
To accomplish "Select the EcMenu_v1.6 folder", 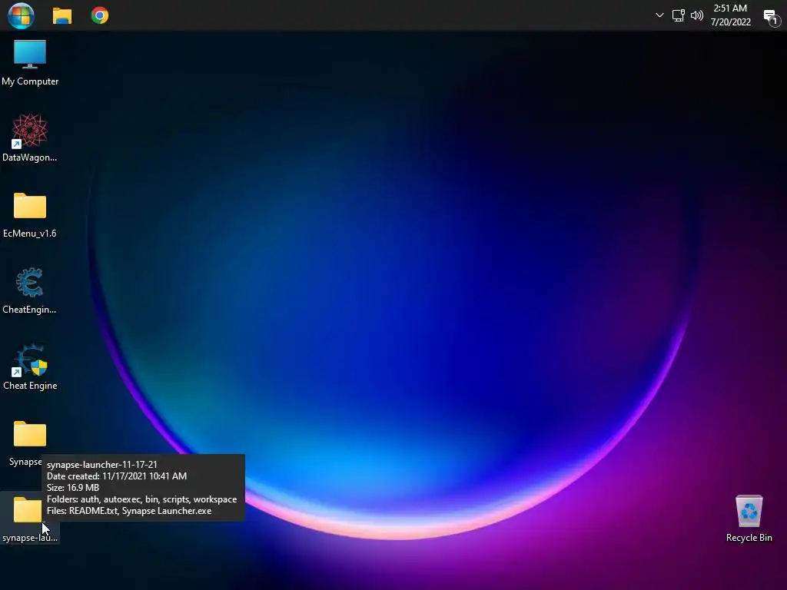I will [x=30, y=206].
